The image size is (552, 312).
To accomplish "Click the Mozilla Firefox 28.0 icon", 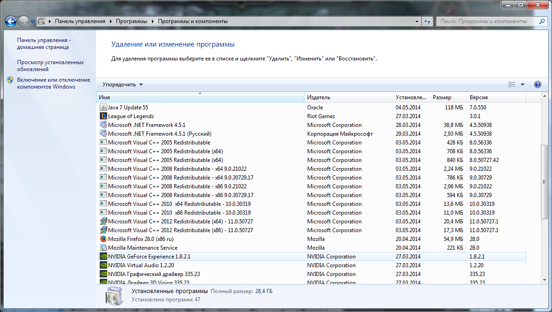I will coord(103,239).
